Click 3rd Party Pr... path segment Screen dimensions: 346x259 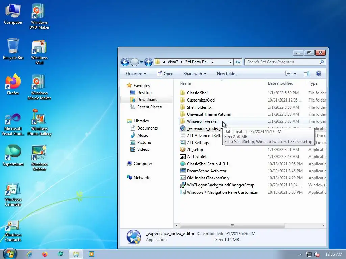197,62
